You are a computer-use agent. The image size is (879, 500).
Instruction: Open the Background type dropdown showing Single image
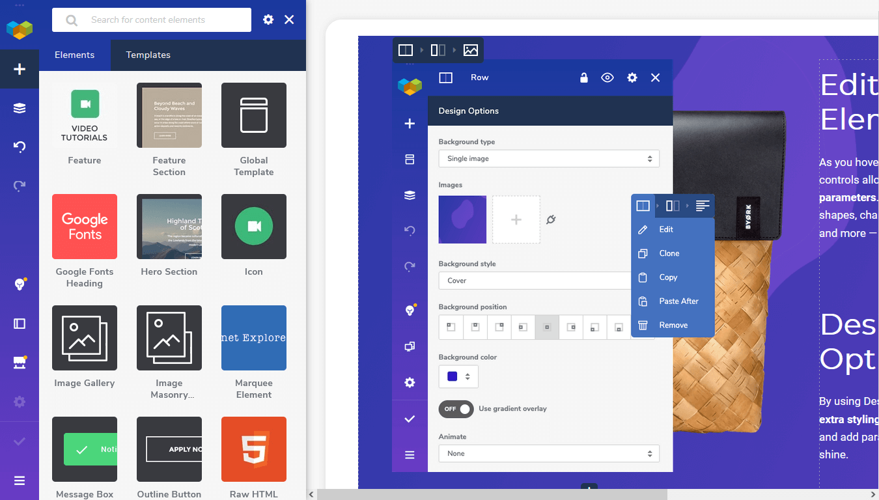coord(549,158)
